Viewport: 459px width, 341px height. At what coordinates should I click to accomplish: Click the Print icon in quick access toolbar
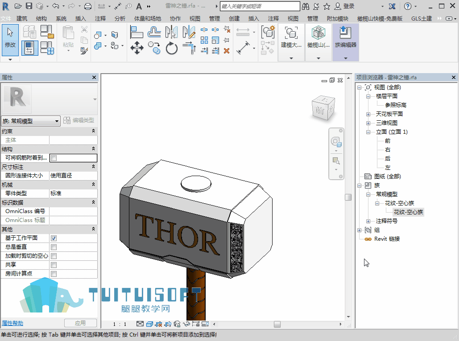click(x=87, y=6)
